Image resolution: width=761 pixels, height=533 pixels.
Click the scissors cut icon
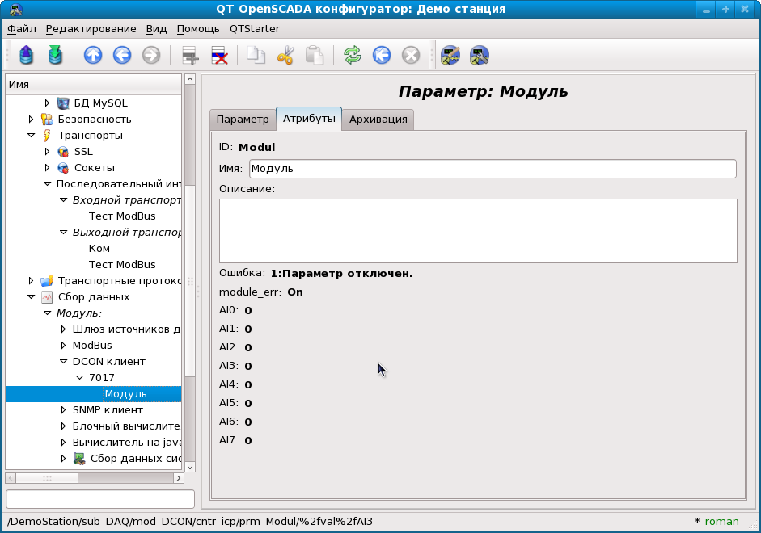pyautogui.click(x=285, y=55)
